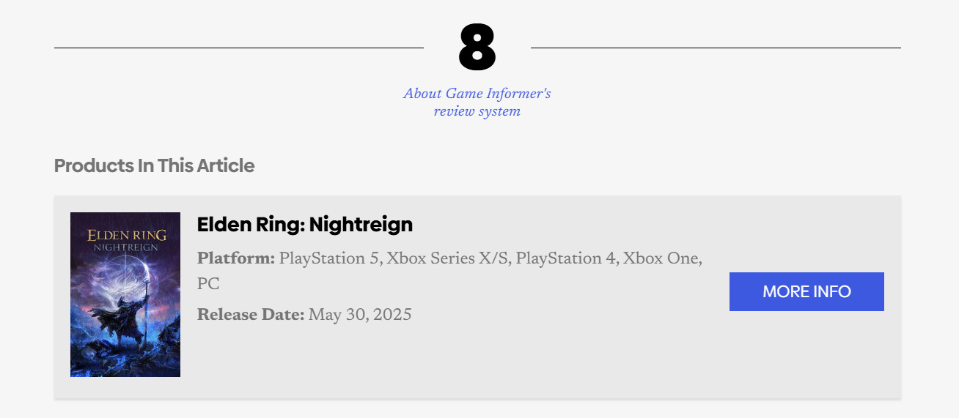Click the PC platform text

(208, 284)
